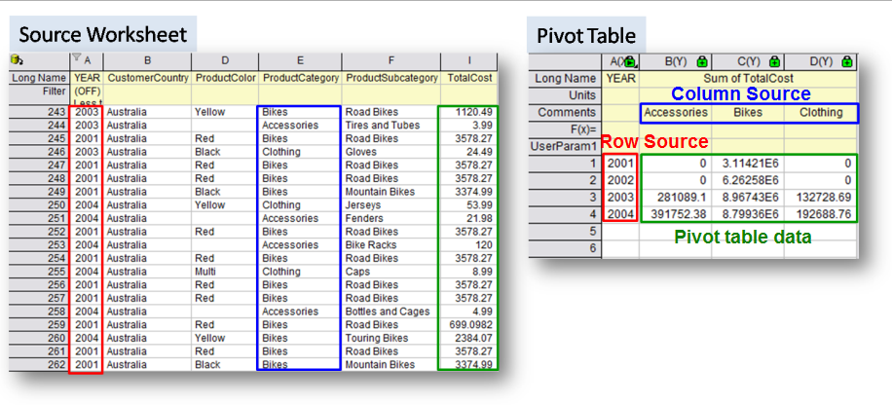Click the 2004 year cell in pivot table
Screen dimensions: 892x405
coord(620,215)
